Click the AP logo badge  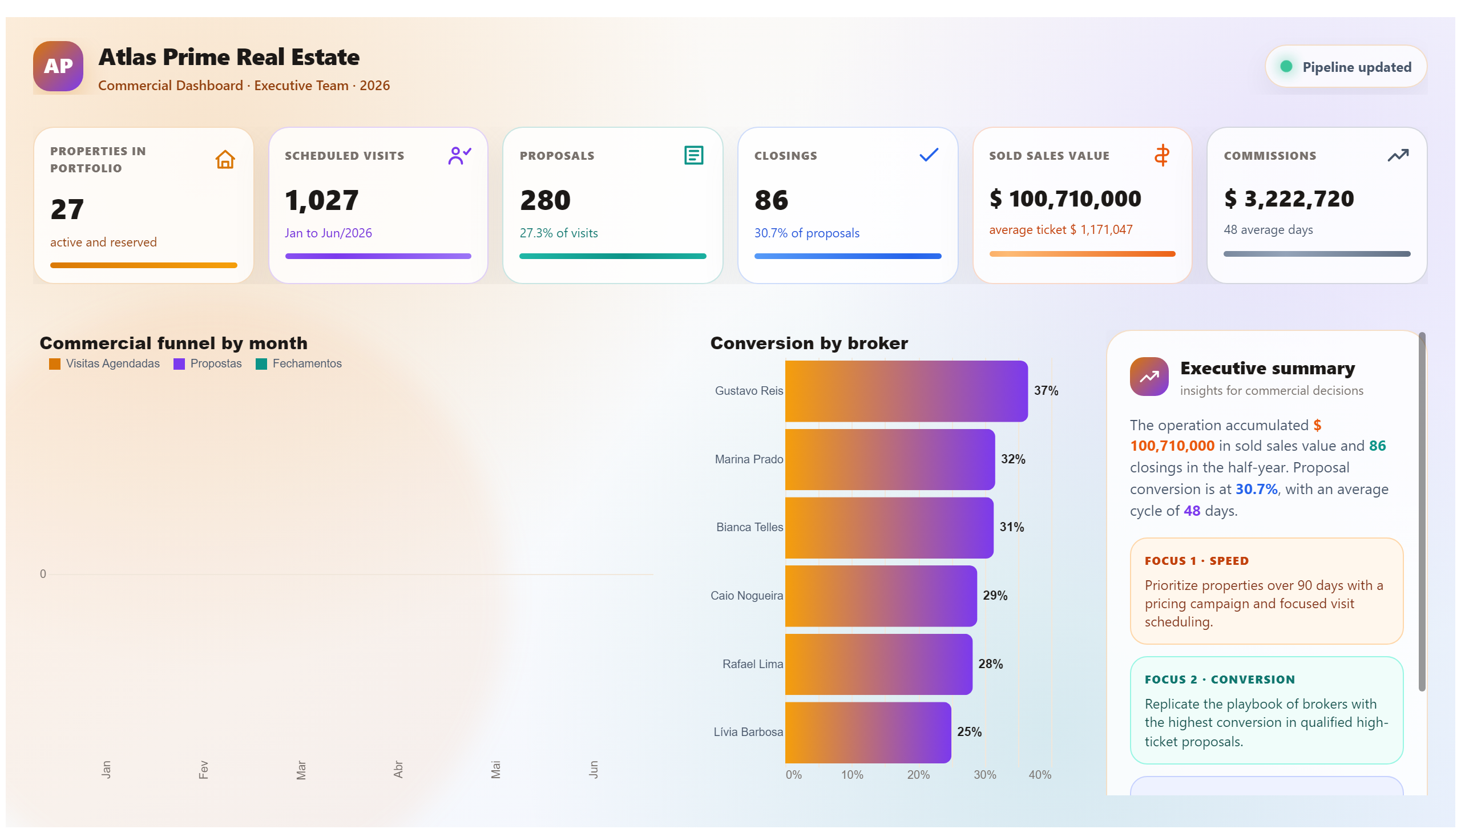pos(58,66)
